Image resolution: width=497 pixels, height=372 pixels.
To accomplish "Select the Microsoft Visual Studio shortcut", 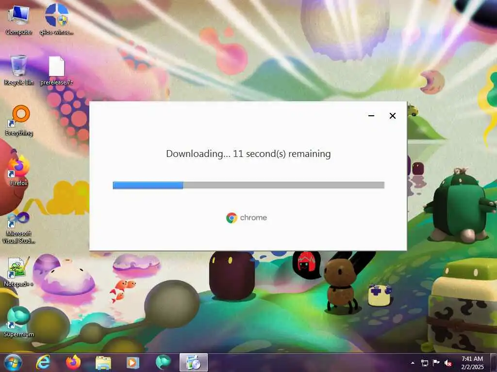I will pyautogui.click(x=19, y=229).
